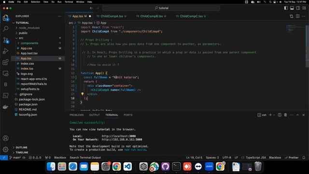Open the PROBLEMS panel tab
309x174 pixels.
(x=77, y=115)
